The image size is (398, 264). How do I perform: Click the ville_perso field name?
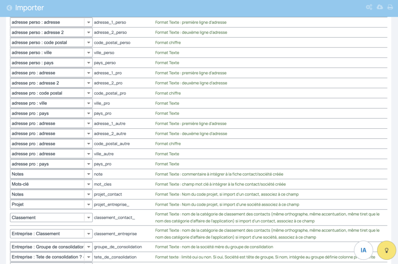(104, 53)
